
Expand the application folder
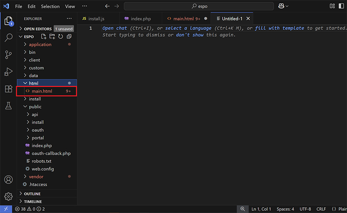pos(40,45)
